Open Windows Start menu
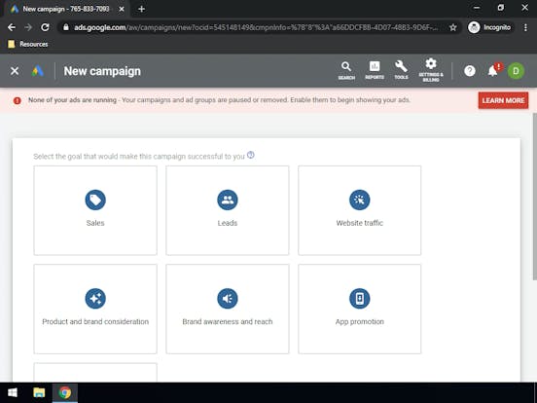 pyautogui.click(x=13, y=392)
